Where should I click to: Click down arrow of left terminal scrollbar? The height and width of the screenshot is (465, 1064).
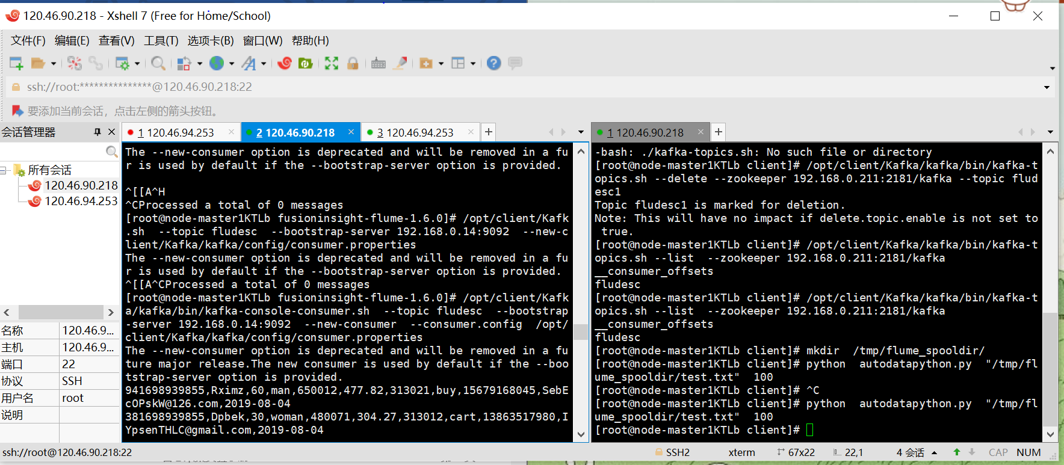580,434
